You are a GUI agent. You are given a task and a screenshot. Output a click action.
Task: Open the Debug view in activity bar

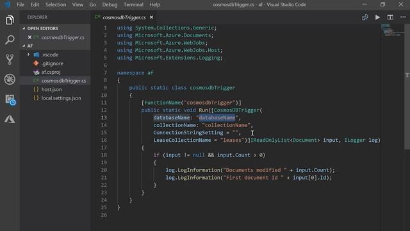(10, 80)
